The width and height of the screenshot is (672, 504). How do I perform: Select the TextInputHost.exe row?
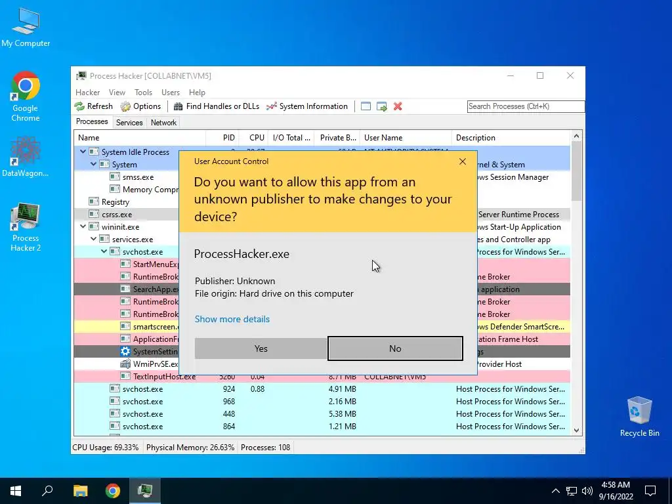[322, 376]
